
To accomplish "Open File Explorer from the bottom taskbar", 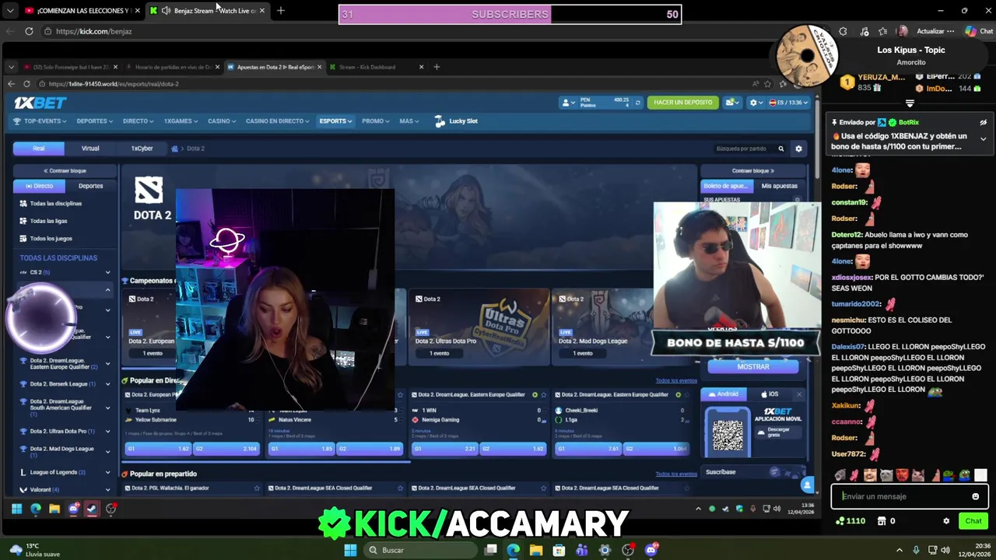I will 536,550.
